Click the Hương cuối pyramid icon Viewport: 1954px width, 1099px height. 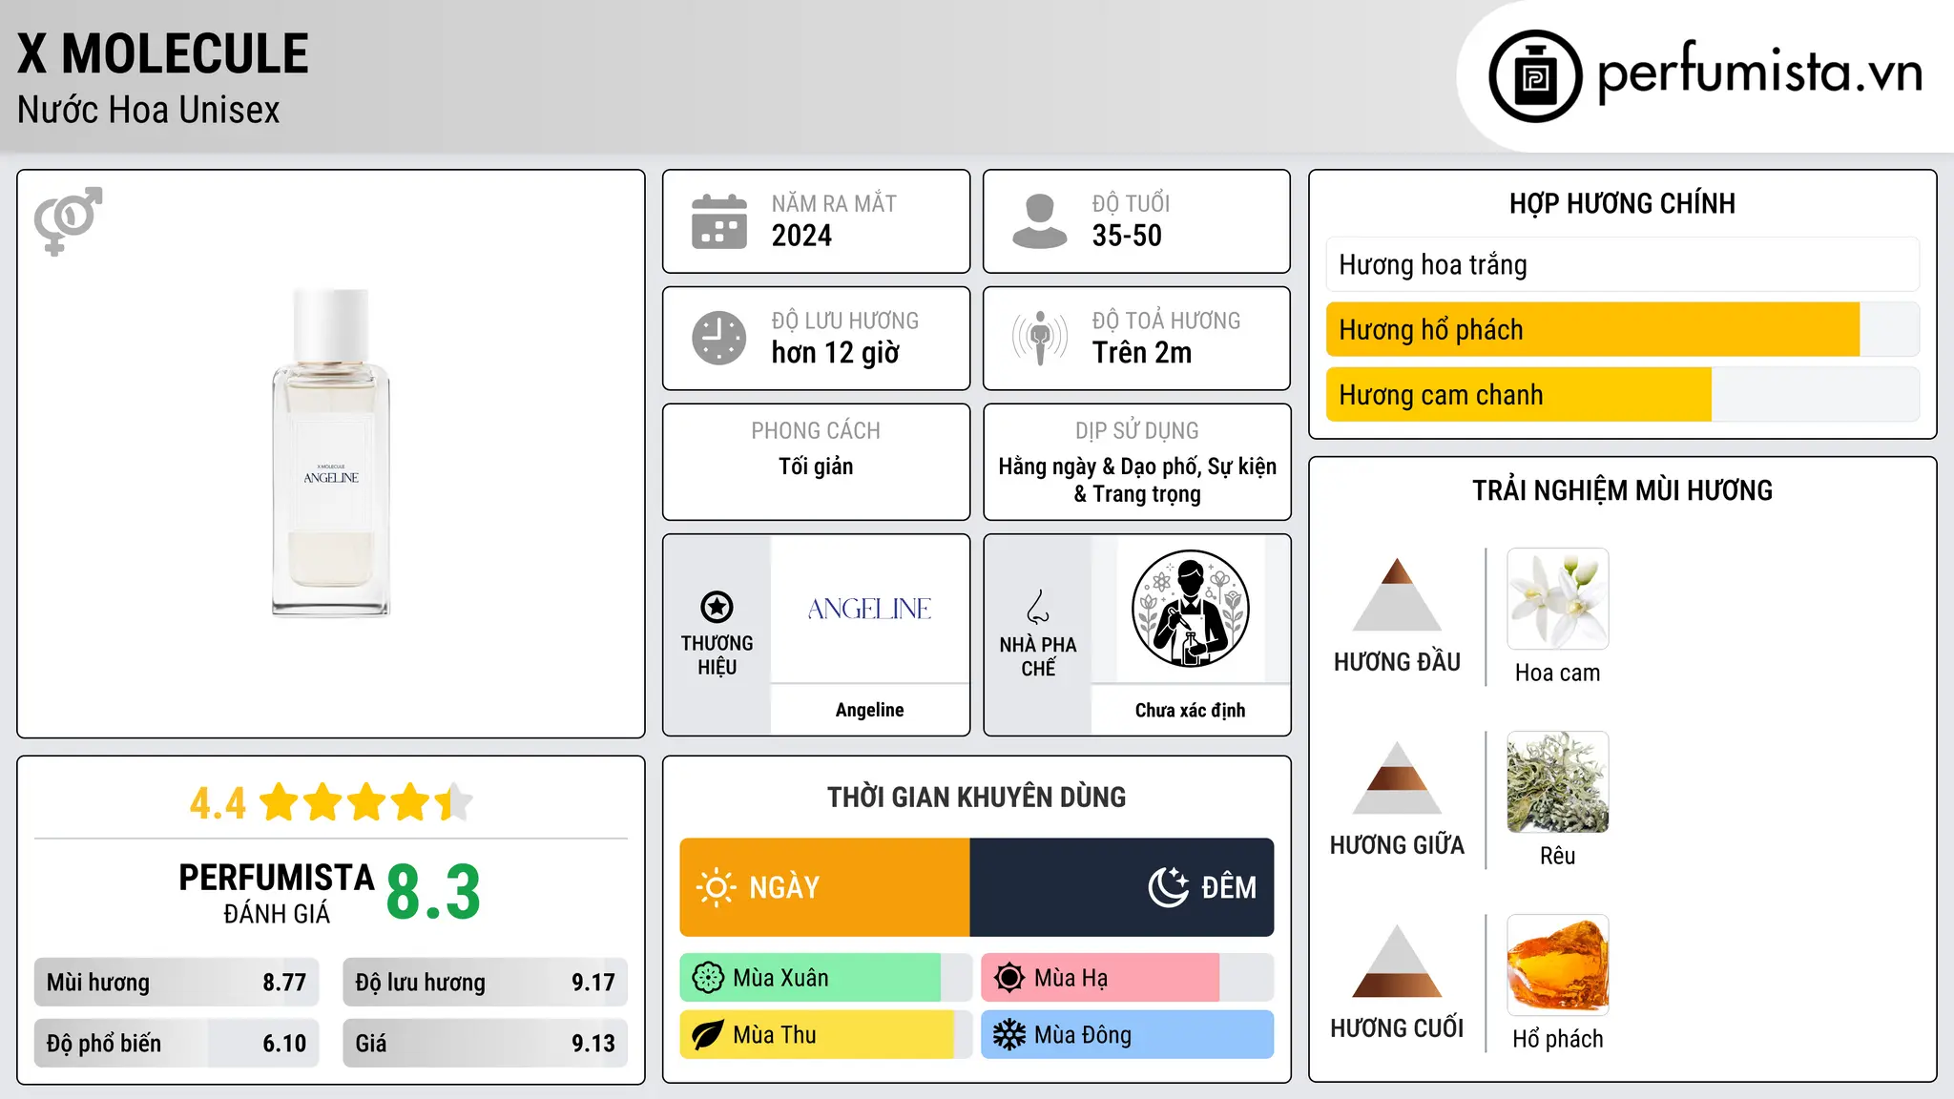[x=1397, y=961]
